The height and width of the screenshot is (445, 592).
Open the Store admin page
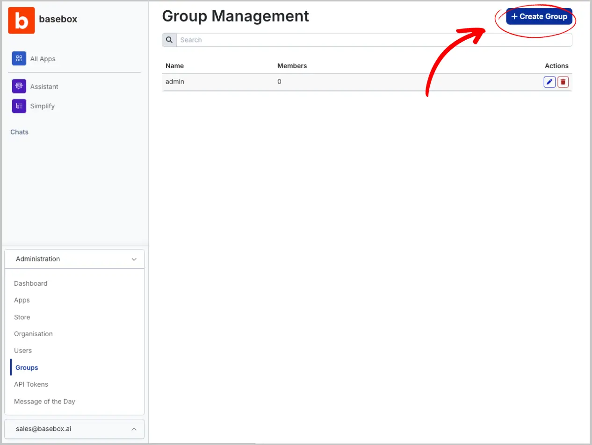click(x=22, y=317)
